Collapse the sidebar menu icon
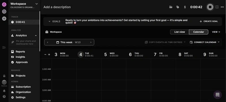Viewport: 226px width, 102px height. [x=4, y=47]
